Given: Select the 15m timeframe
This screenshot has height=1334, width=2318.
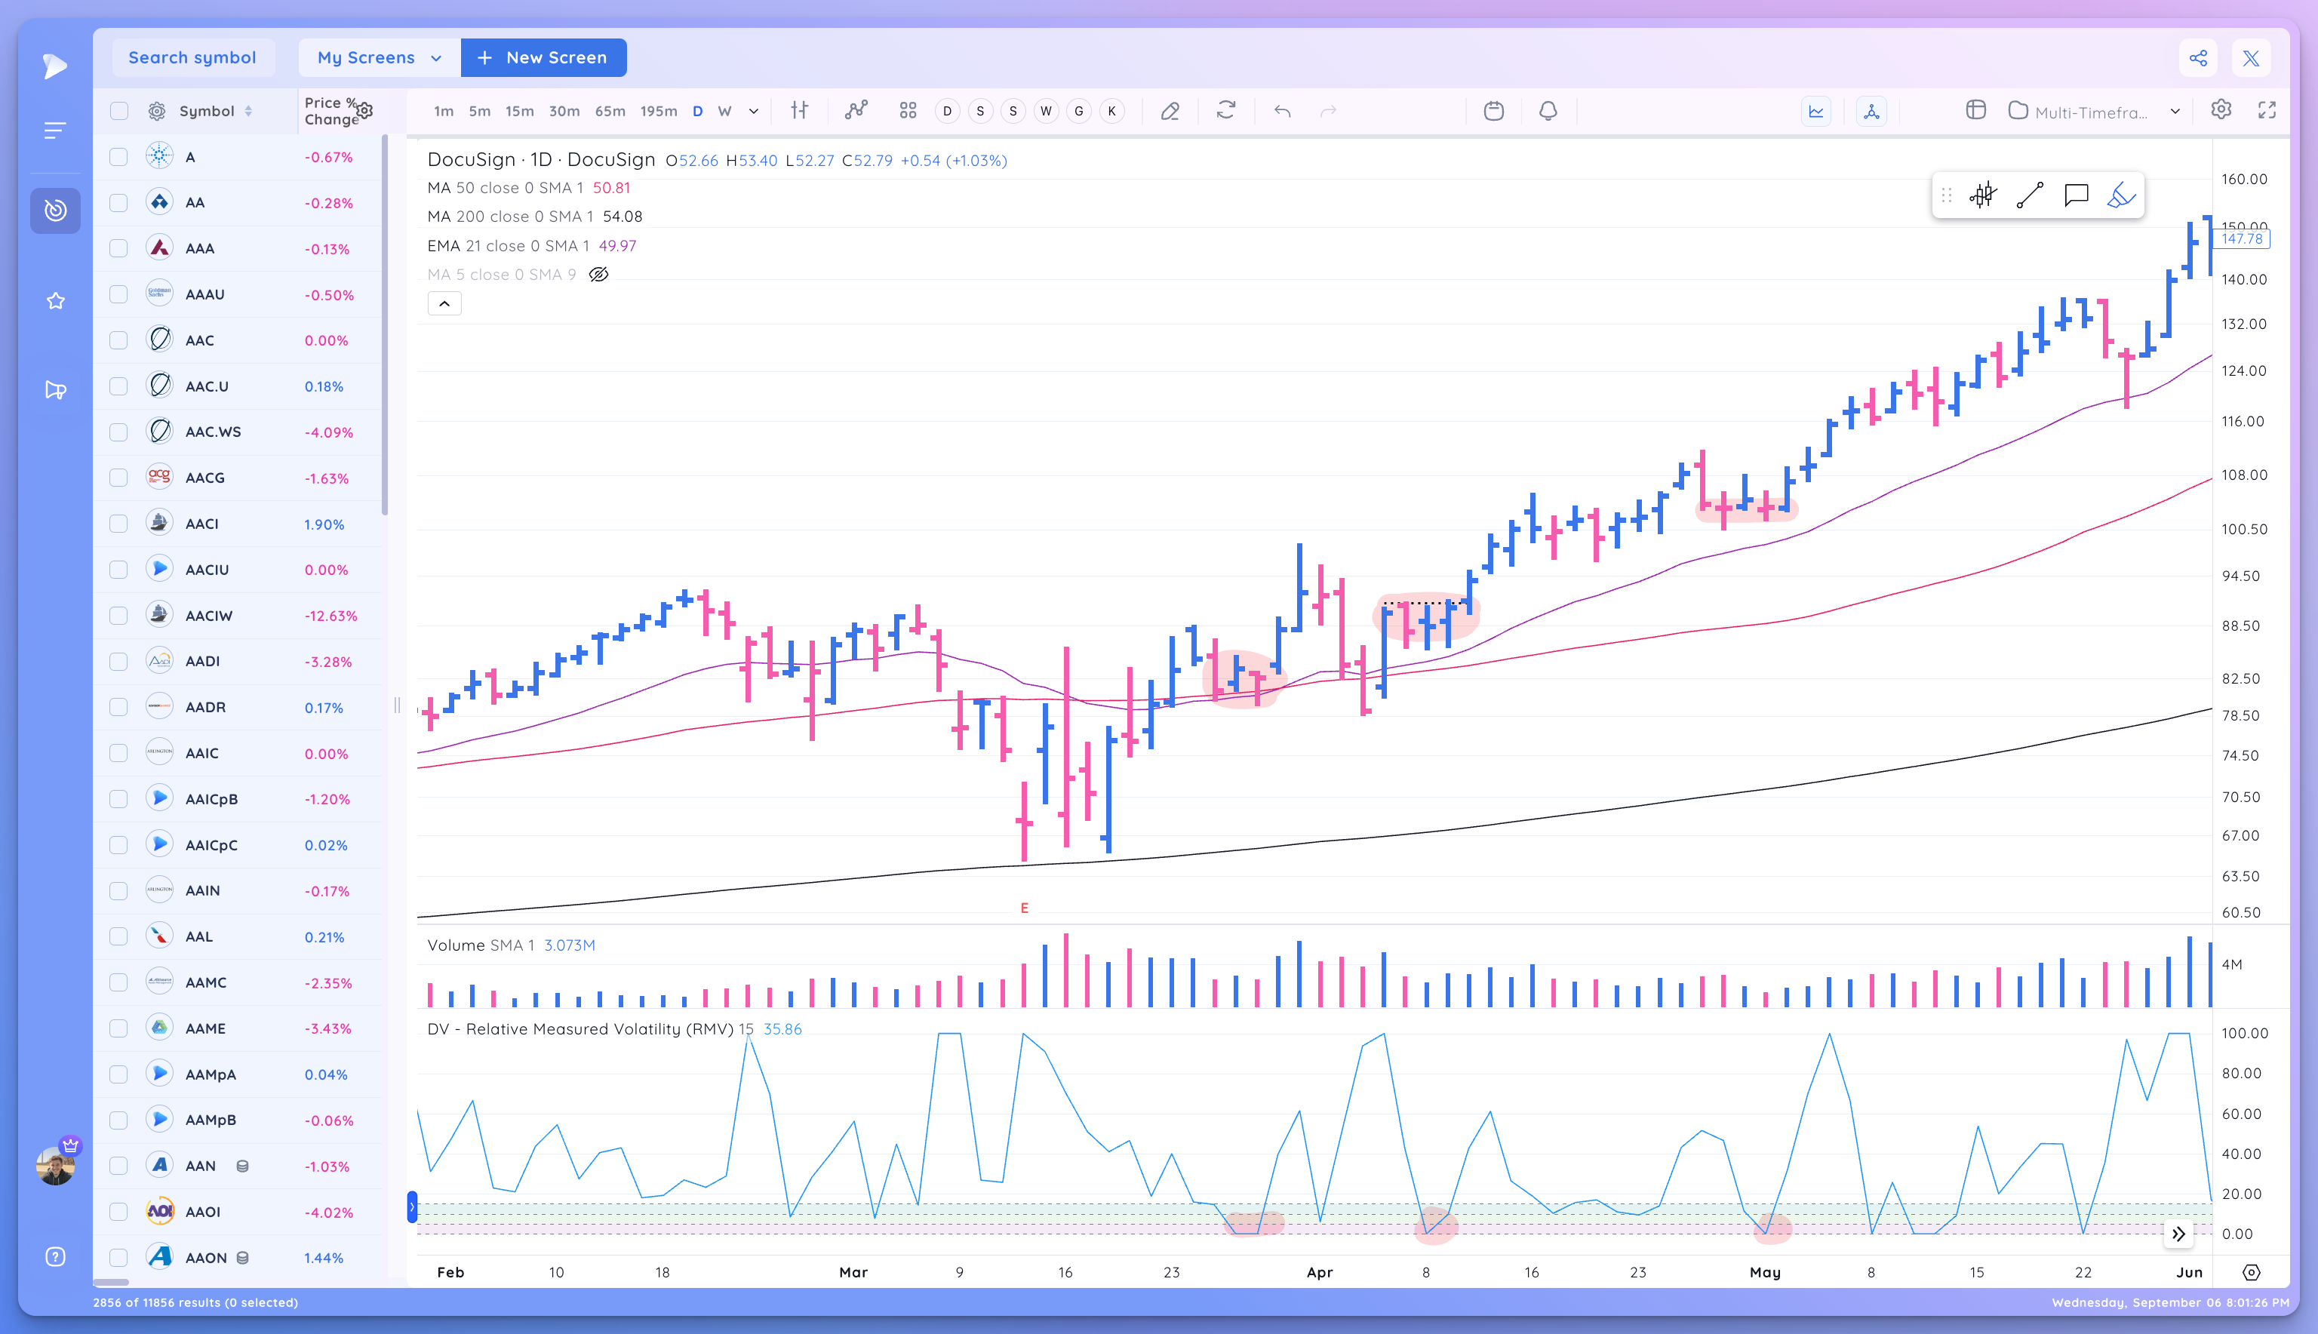Looking at the screenshot, I should 519,110.
